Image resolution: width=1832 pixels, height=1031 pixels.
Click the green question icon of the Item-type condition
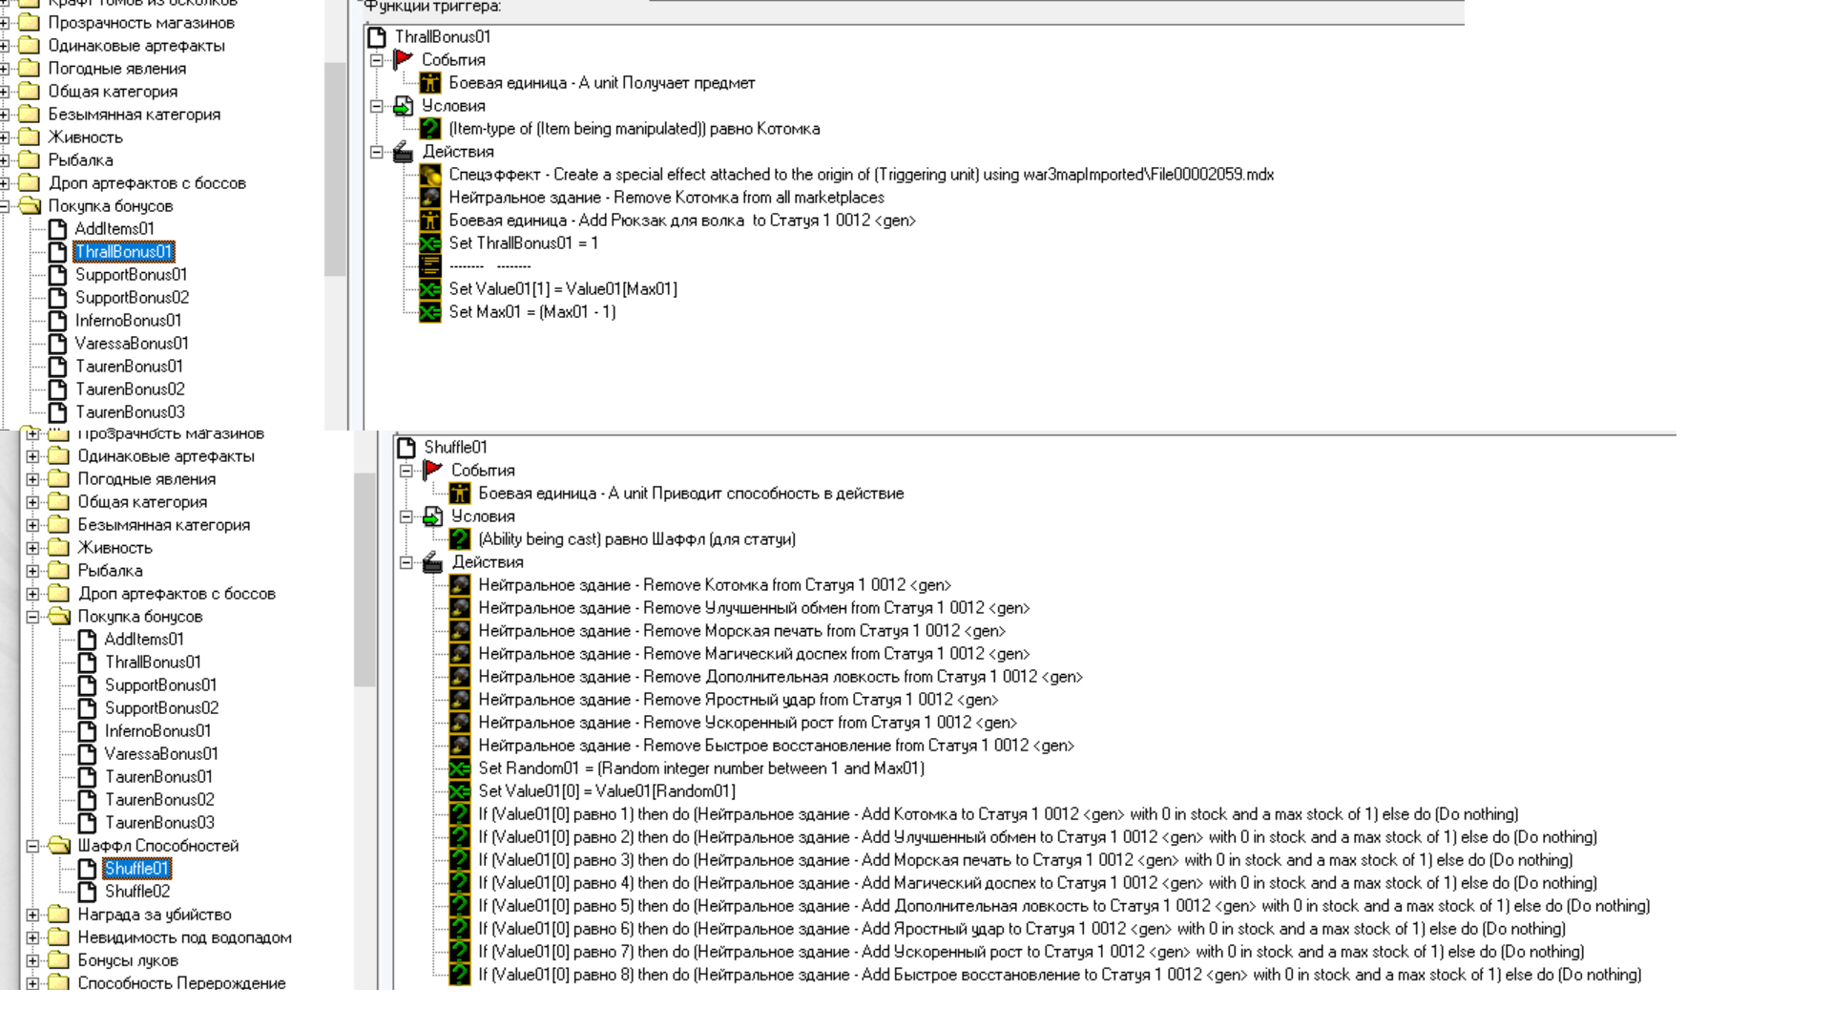(430, 129)
